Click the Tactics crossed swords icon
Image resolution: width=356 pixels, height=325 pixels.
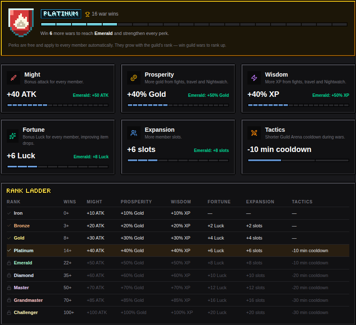[254, 133]
